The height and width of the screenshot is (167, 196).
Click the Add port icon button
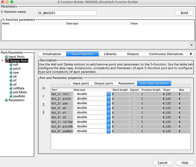pos(43,88)
